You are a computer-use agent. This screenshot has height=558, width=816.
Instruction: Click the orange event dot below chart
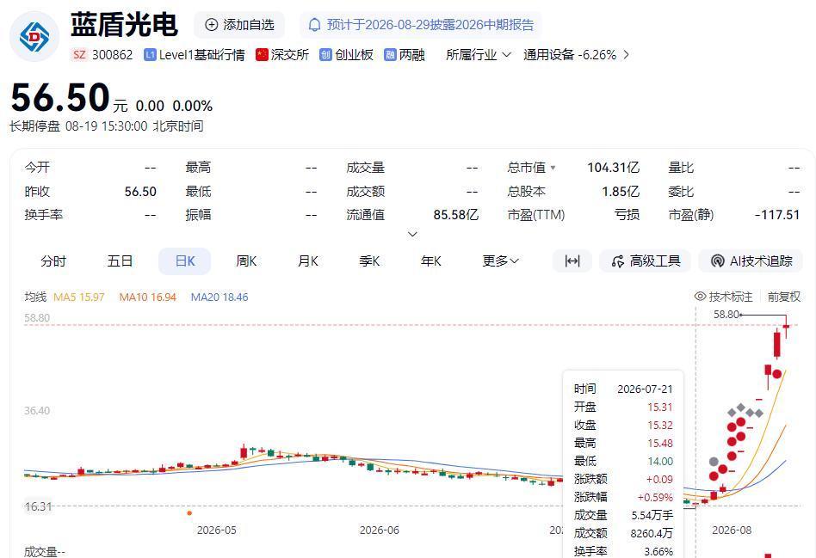(189, 513)
